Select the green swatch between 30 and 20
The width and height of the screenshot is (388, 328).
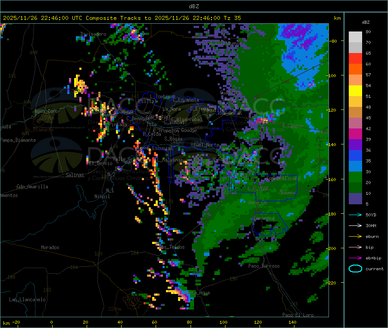point(355,177)
